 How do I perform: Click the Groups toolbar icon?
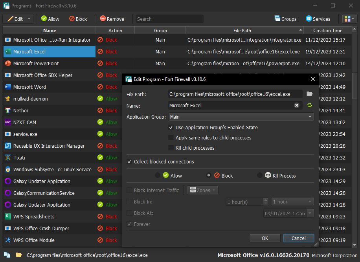[x=285, y=19]
